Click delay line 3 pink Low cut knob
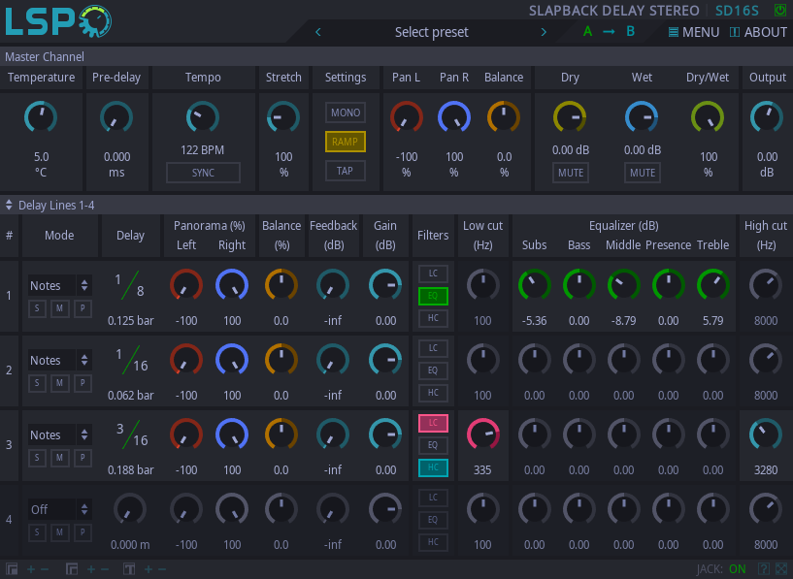The image size is (793, 579). (483, 434)
